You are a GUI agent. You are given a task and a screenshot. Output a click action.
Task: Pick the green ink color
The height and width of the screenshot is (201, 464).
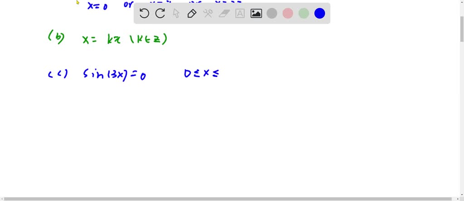point(304,13)
